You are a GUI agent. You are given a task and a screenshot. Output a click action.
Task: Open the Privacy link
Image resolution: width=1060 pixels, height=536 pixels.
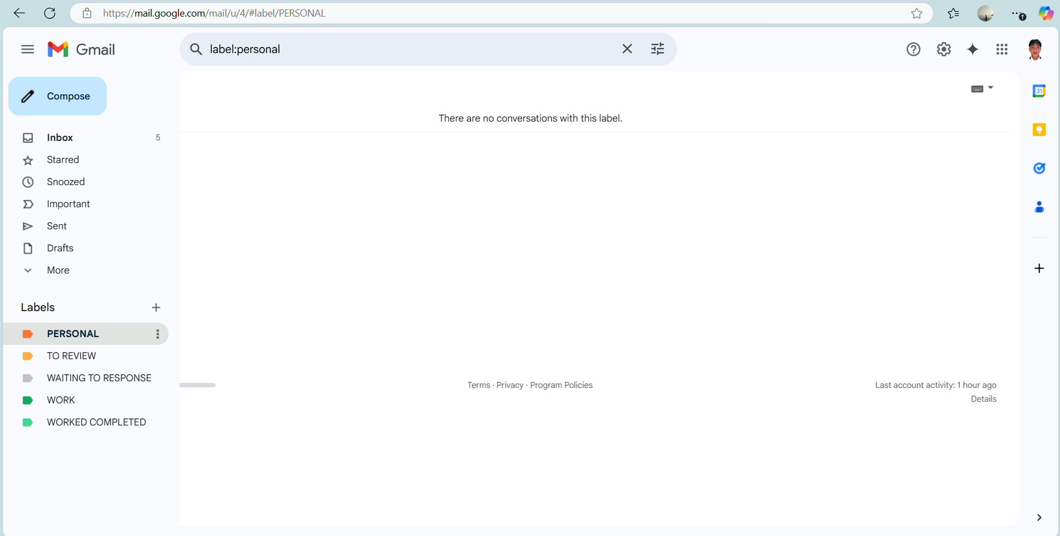510,385
